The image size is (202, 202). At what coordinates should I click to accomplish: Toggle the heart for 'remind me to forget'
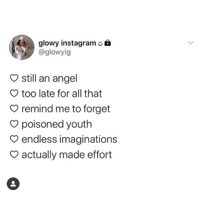pyautogui.click(x=14, y=109)
